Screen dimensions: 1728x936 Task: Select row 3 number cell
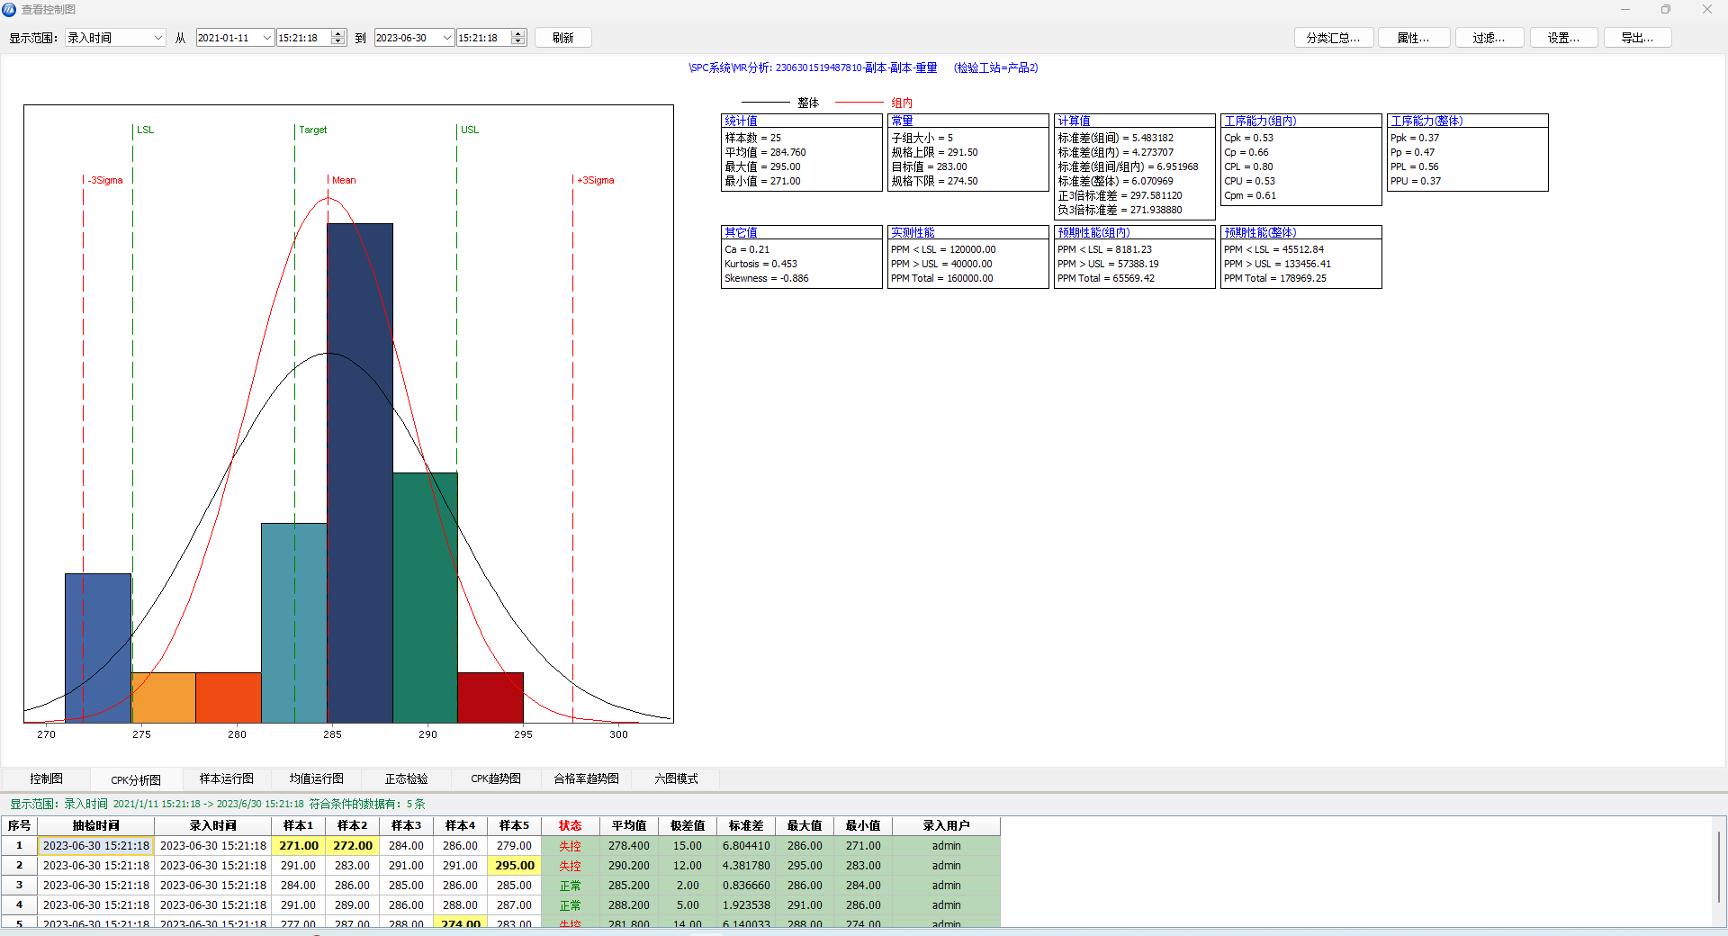coord(19,885)
